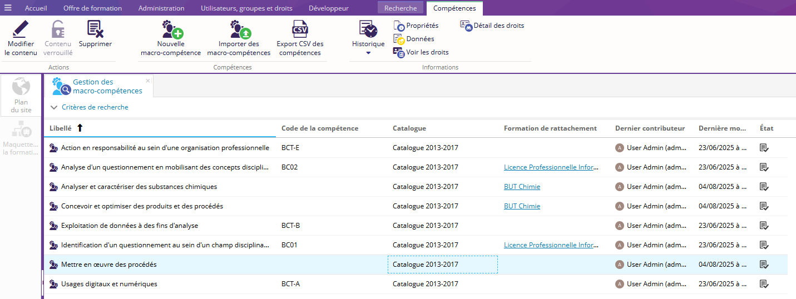Open the Offre de formation tab
The height and width of the screenshot is (299, 796).
coord(92,8)
